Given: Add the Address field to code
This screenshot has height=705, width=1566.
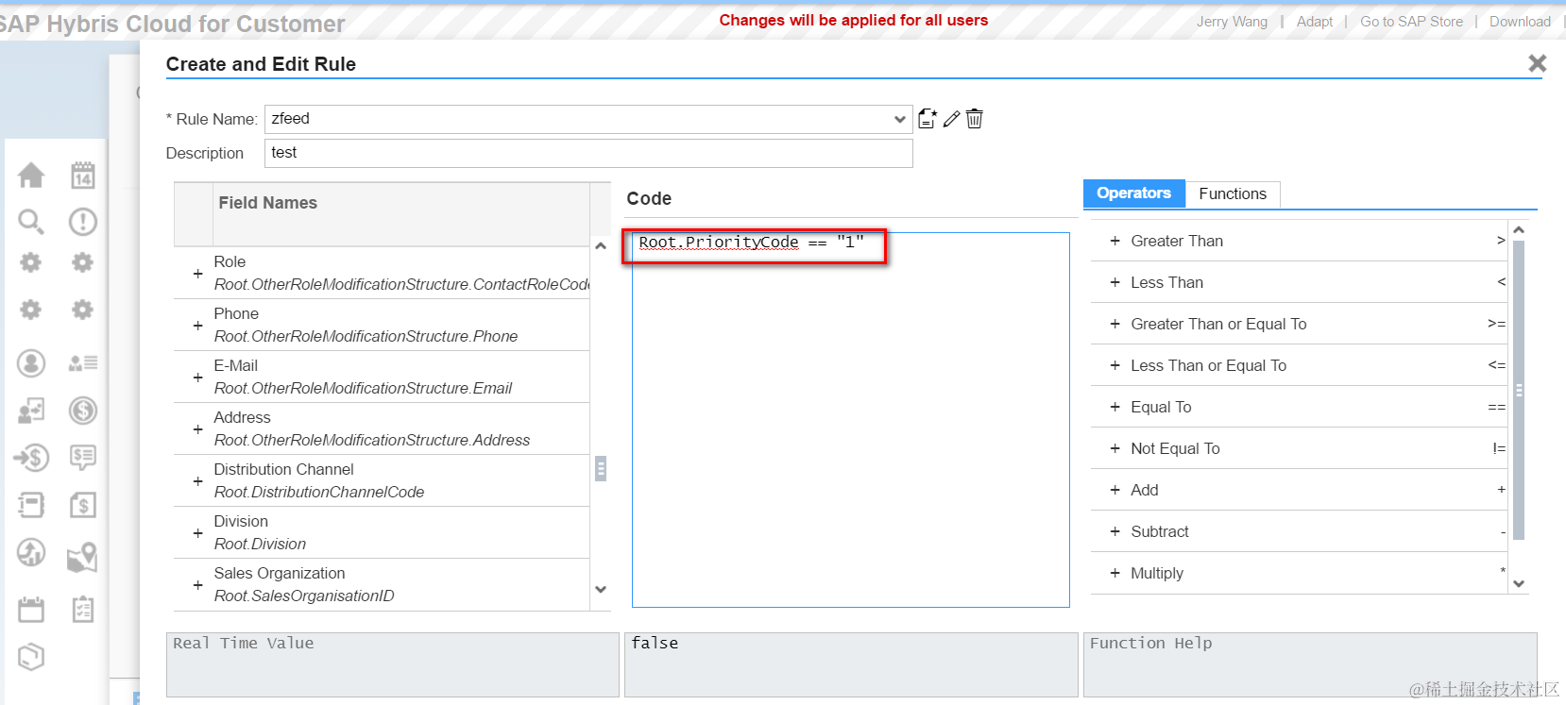Looking at the screenshot, I should pyautogui.click(x=197, y=429).
